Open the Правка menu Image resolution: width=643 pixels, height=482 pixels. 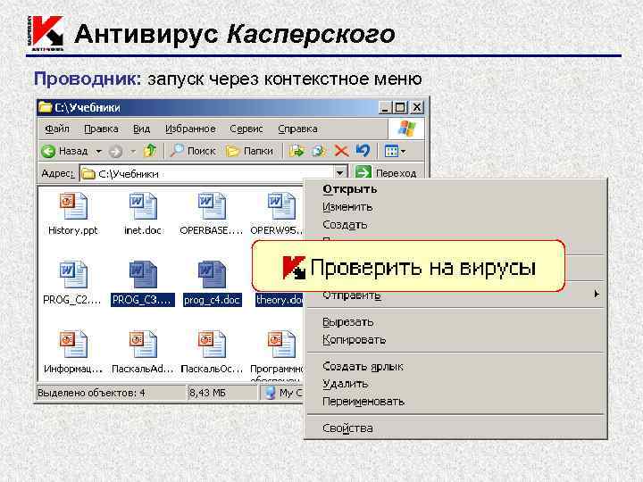click(101, 129)
